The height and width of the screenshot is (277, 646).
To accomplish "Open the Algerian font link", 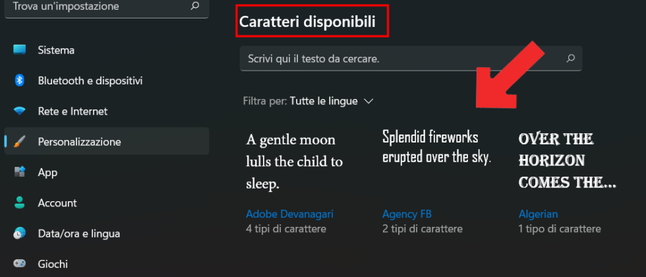I will [538, 214].
